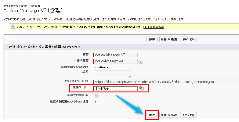Click the 送信ユーザー field showing 山田花子
The height and width of the screenshot is (122, 239).
click(115, 88)
